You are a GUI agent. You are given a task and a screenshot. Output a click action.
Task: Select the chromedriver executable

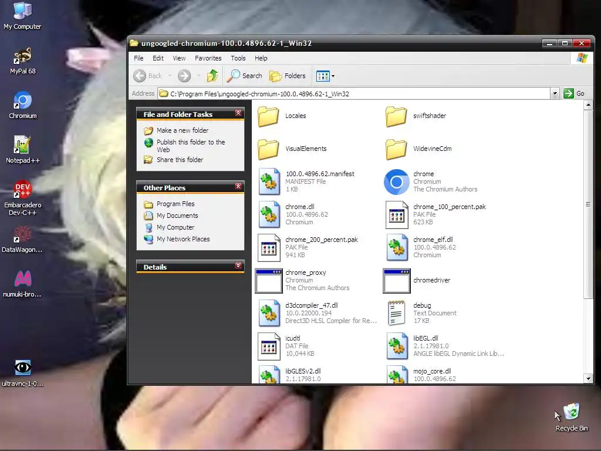(417, 280)
